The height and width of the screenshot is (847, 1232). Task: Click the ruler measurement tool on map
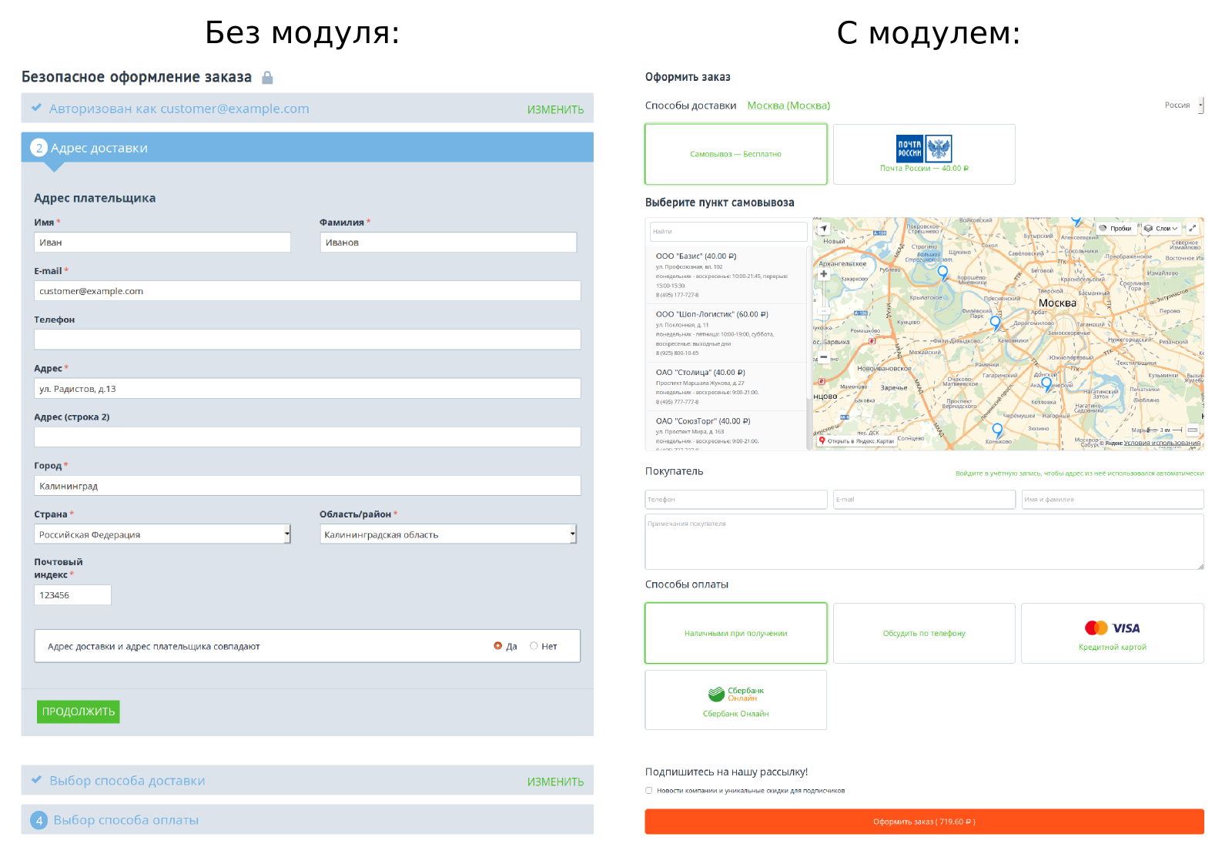click(1193, 430)
